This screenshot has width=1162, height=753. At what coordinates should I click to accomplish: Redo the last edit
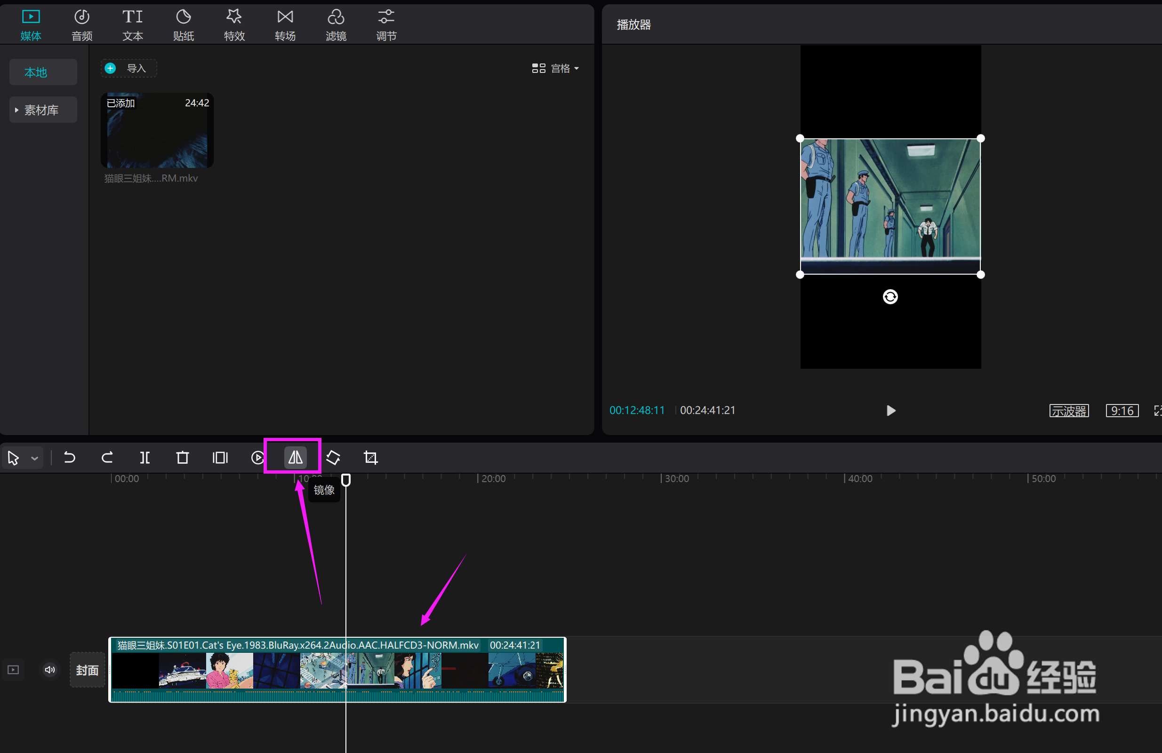coord(107,458)
